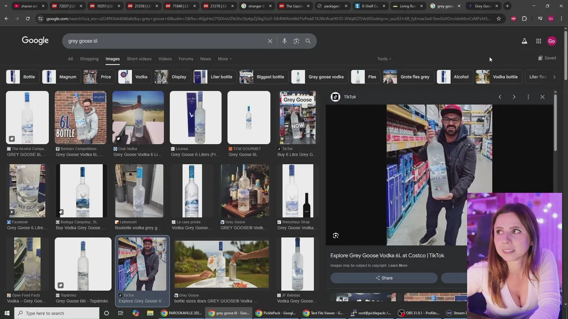Switch to Short videos tab
This screenshot has height=319, width=568.
click(x=139, y=58)
